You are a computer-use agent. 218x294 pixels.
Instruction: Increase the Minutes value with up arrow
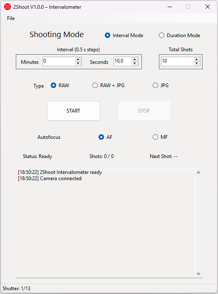[78, 60]
